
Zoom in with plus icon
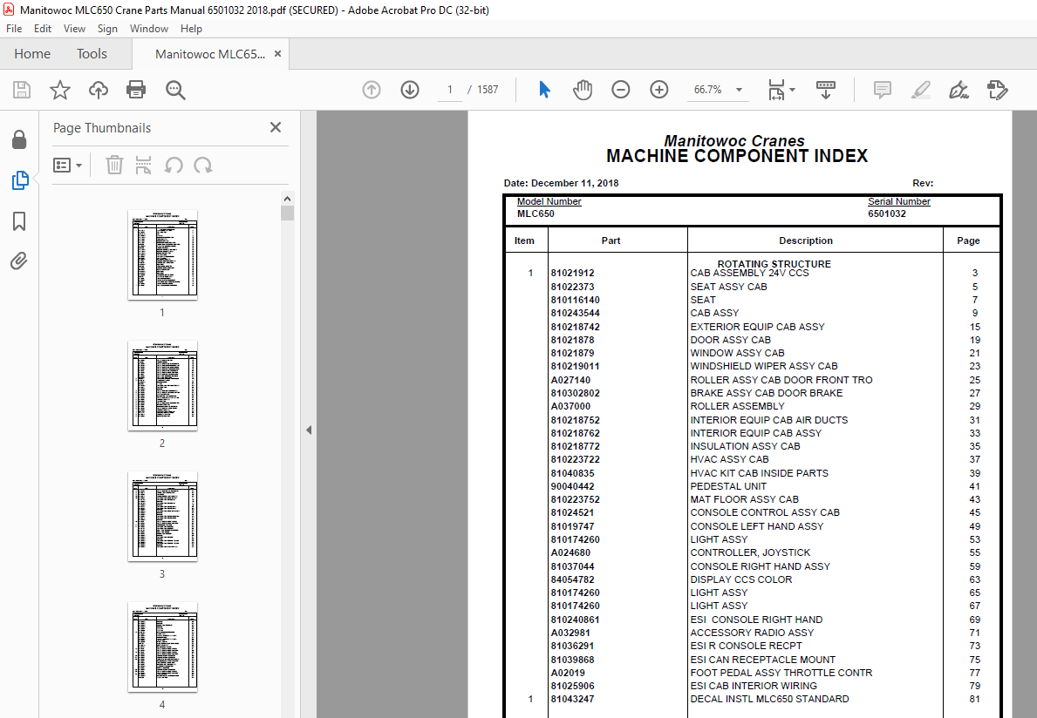click(658, 90)
